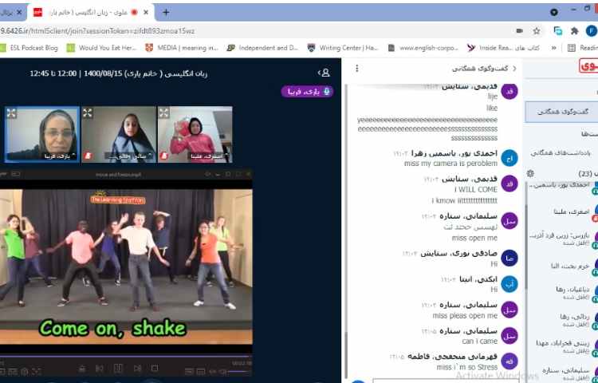Click the user list toggle icon

(324, 73)
